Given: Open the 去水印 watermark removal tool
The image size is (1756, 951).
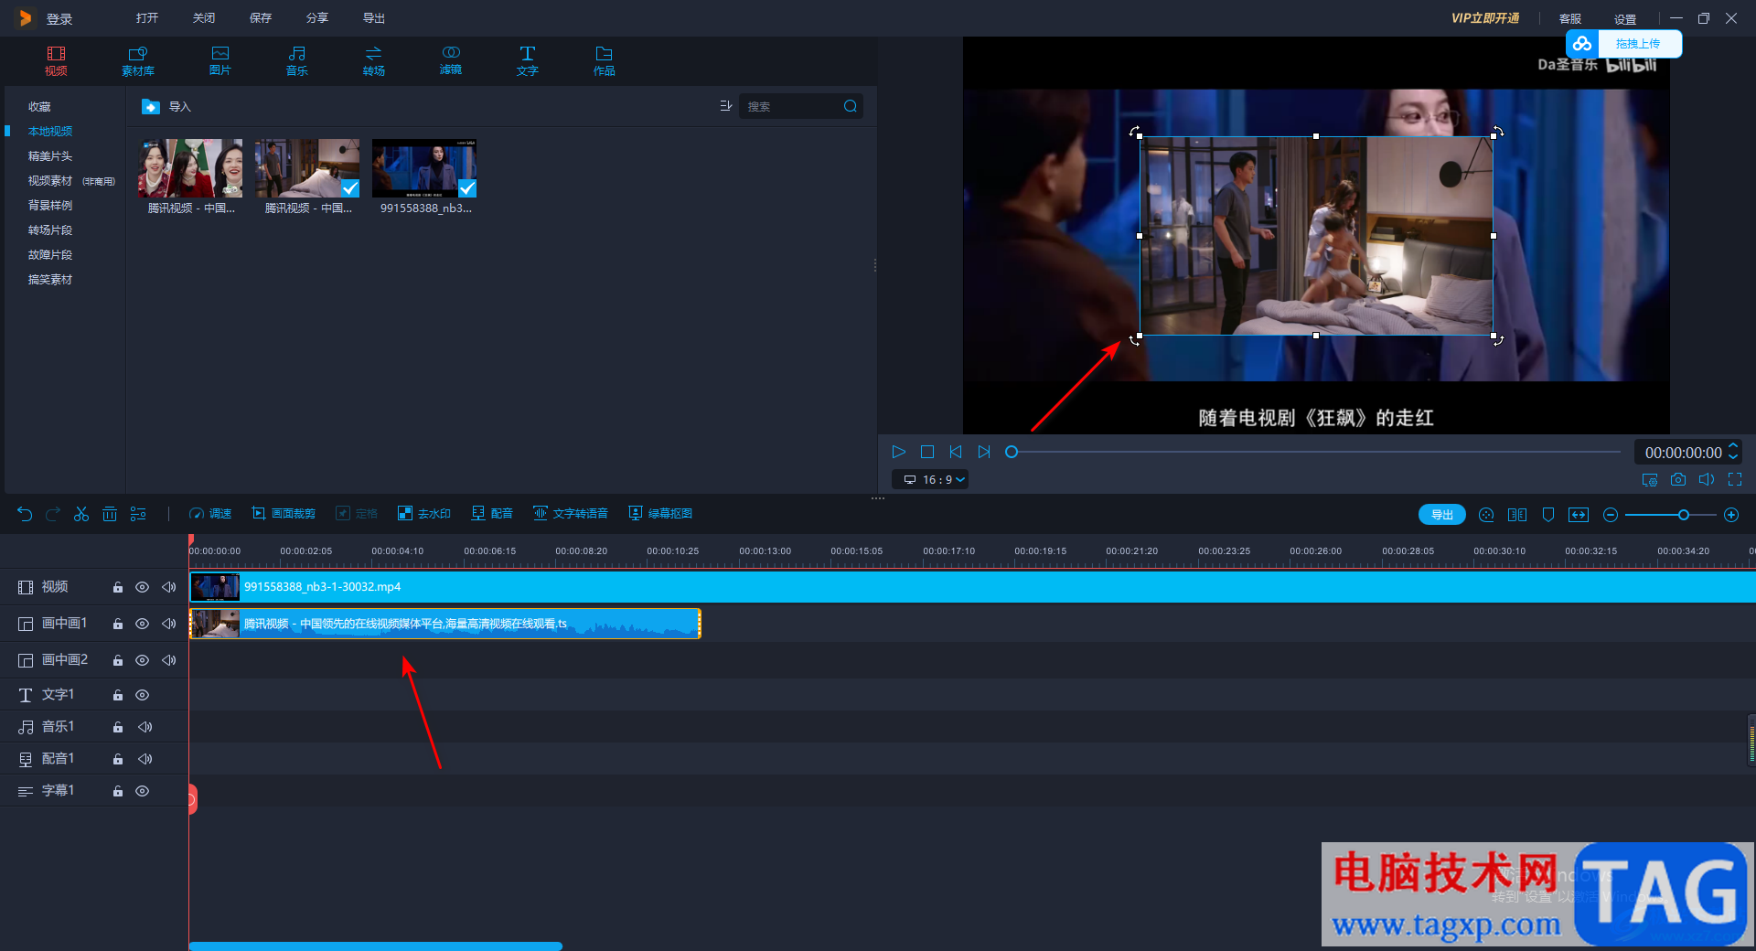Looking at the screenshot, I should 424,514.
